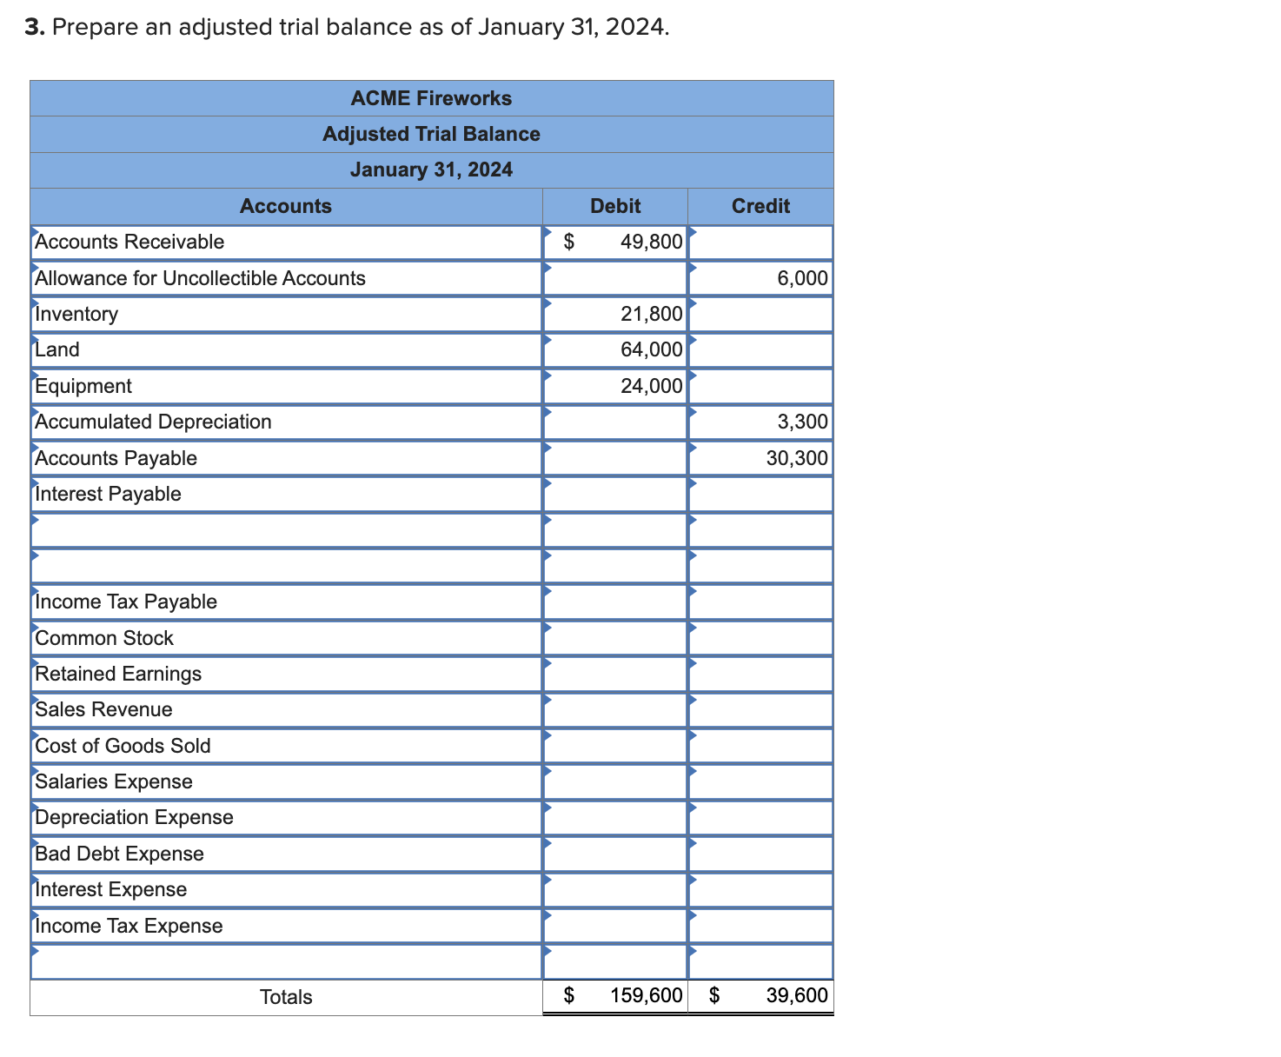
Task: Select the Accounts Receivable debit cell showing 49,800
Action: tap(615, 242)
